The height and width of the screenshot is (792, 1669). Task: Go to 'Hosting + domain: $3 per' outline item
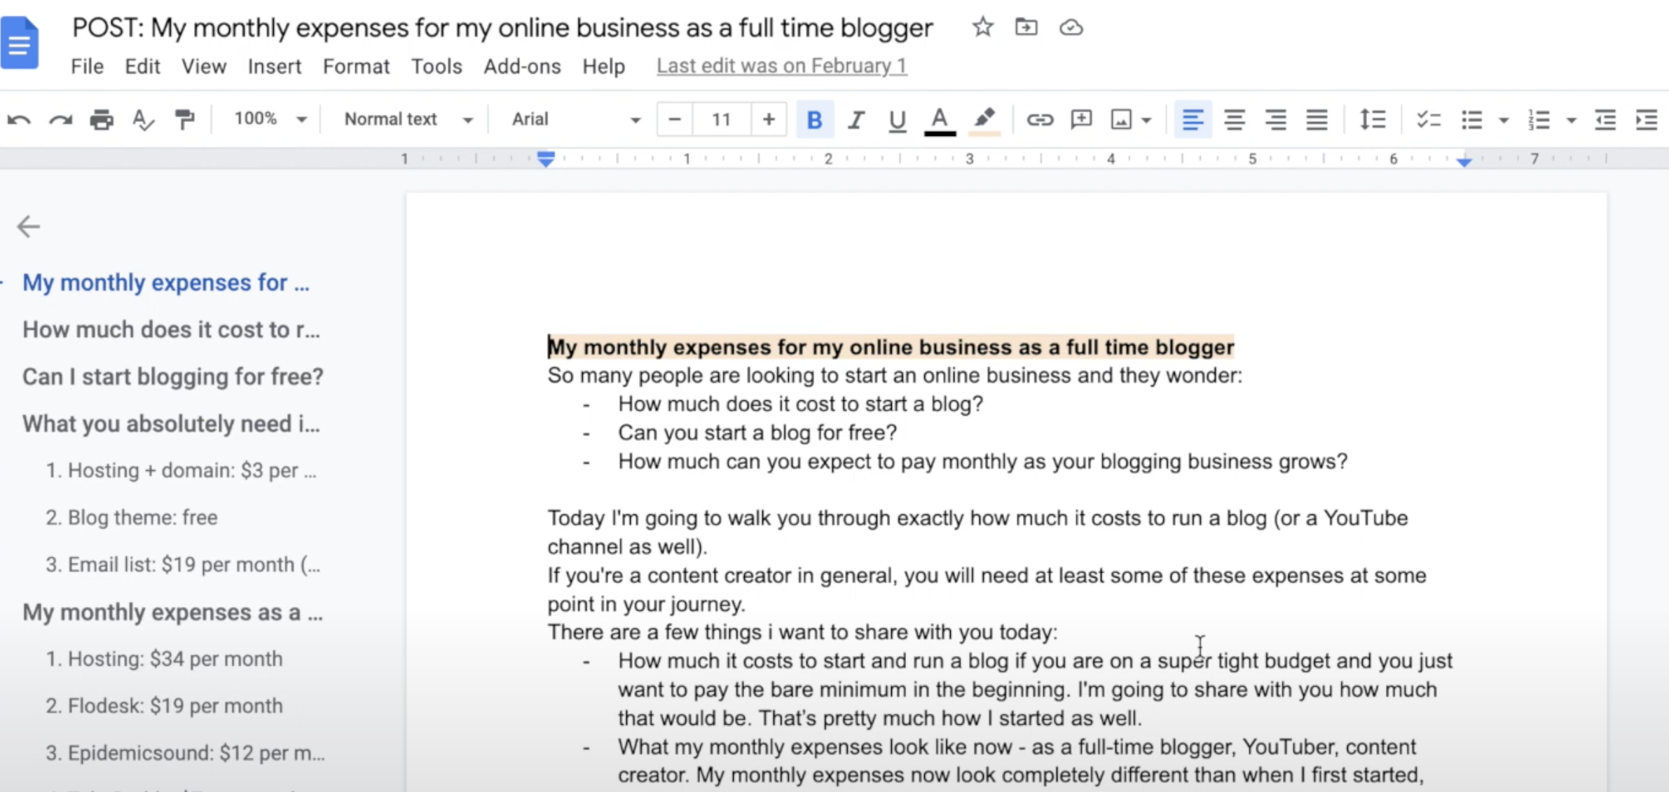(181, 470)
